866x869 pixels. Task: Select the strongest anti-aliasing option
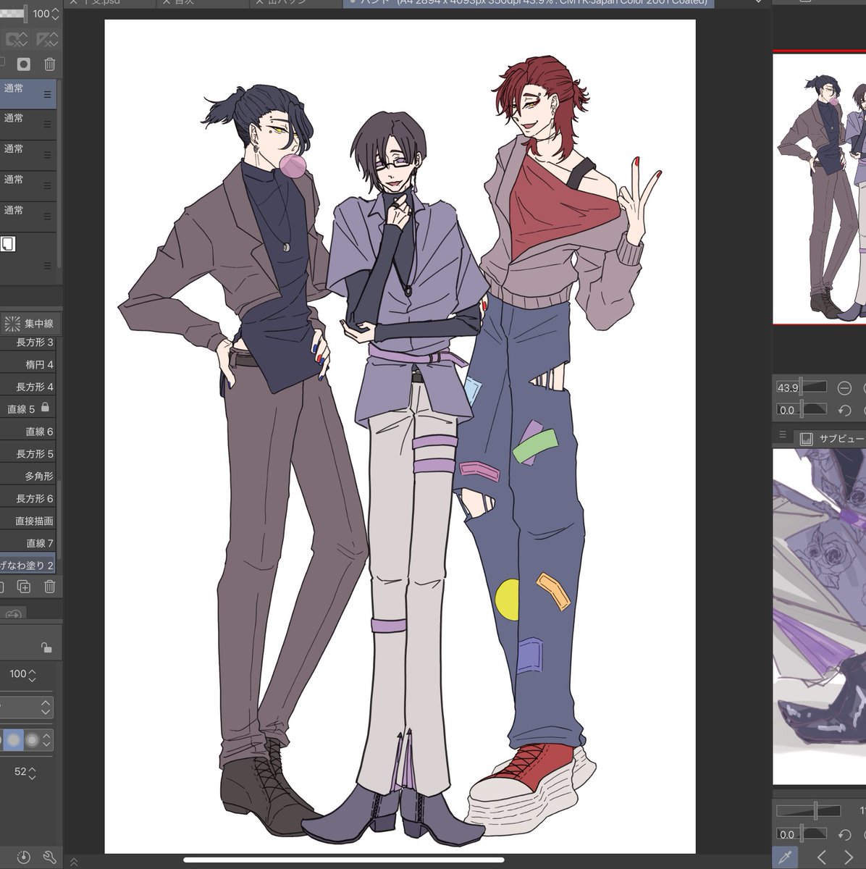pyautogui.click(x=32, y=739)
